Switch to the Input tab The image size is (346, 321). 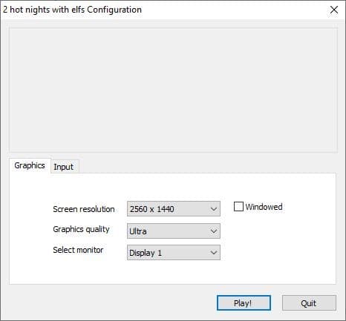pos(65,167)
